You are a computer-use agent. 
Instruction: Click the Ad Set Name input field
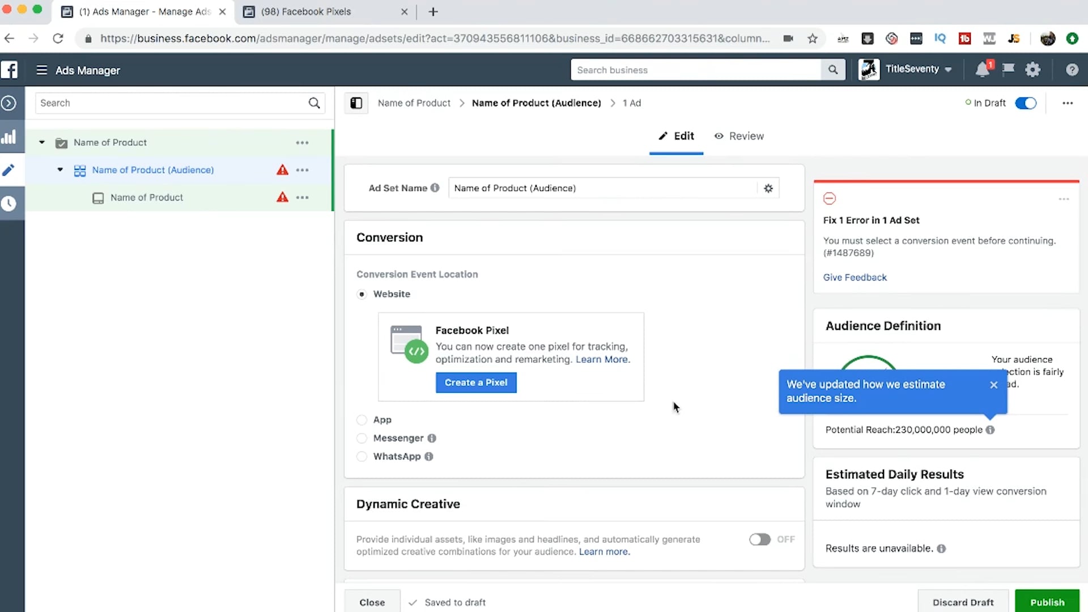tap(602, 188)
